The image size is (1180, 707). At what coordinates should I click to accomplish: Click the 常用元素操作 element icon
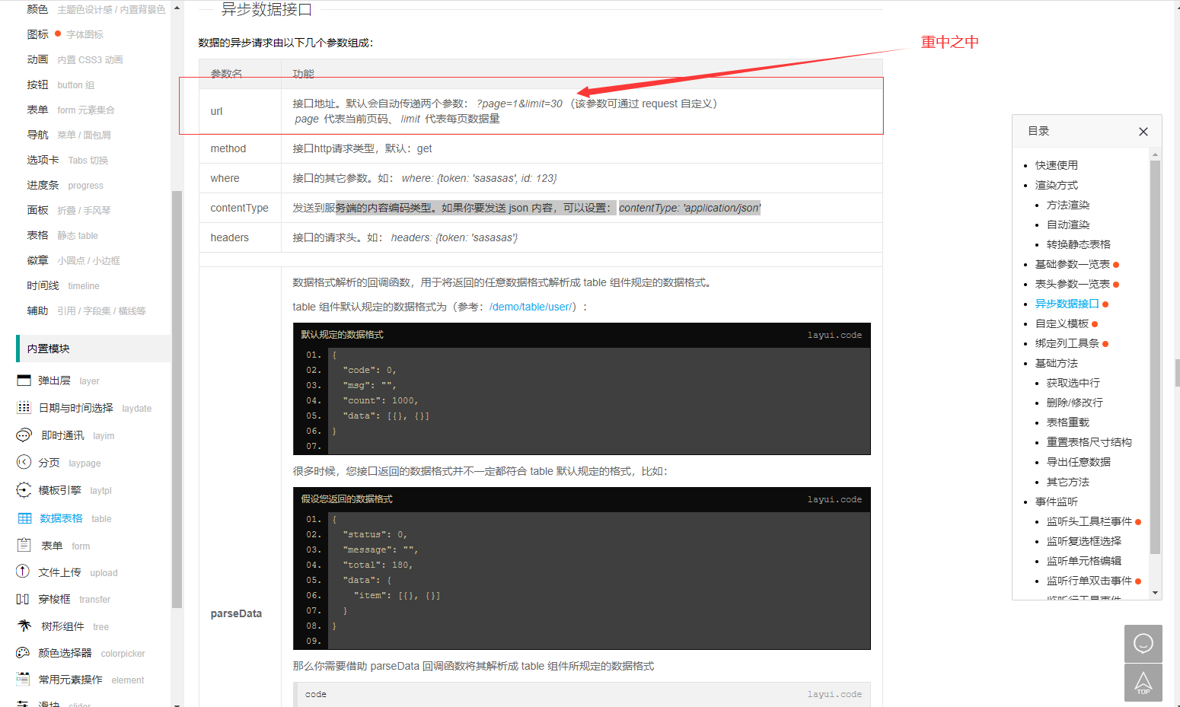(x=23, y=680)
